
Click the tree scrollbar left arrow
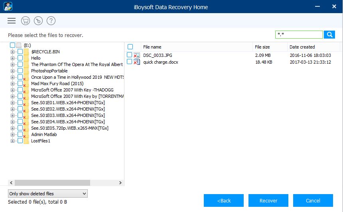pyautogui.click(x=11, y=183)
